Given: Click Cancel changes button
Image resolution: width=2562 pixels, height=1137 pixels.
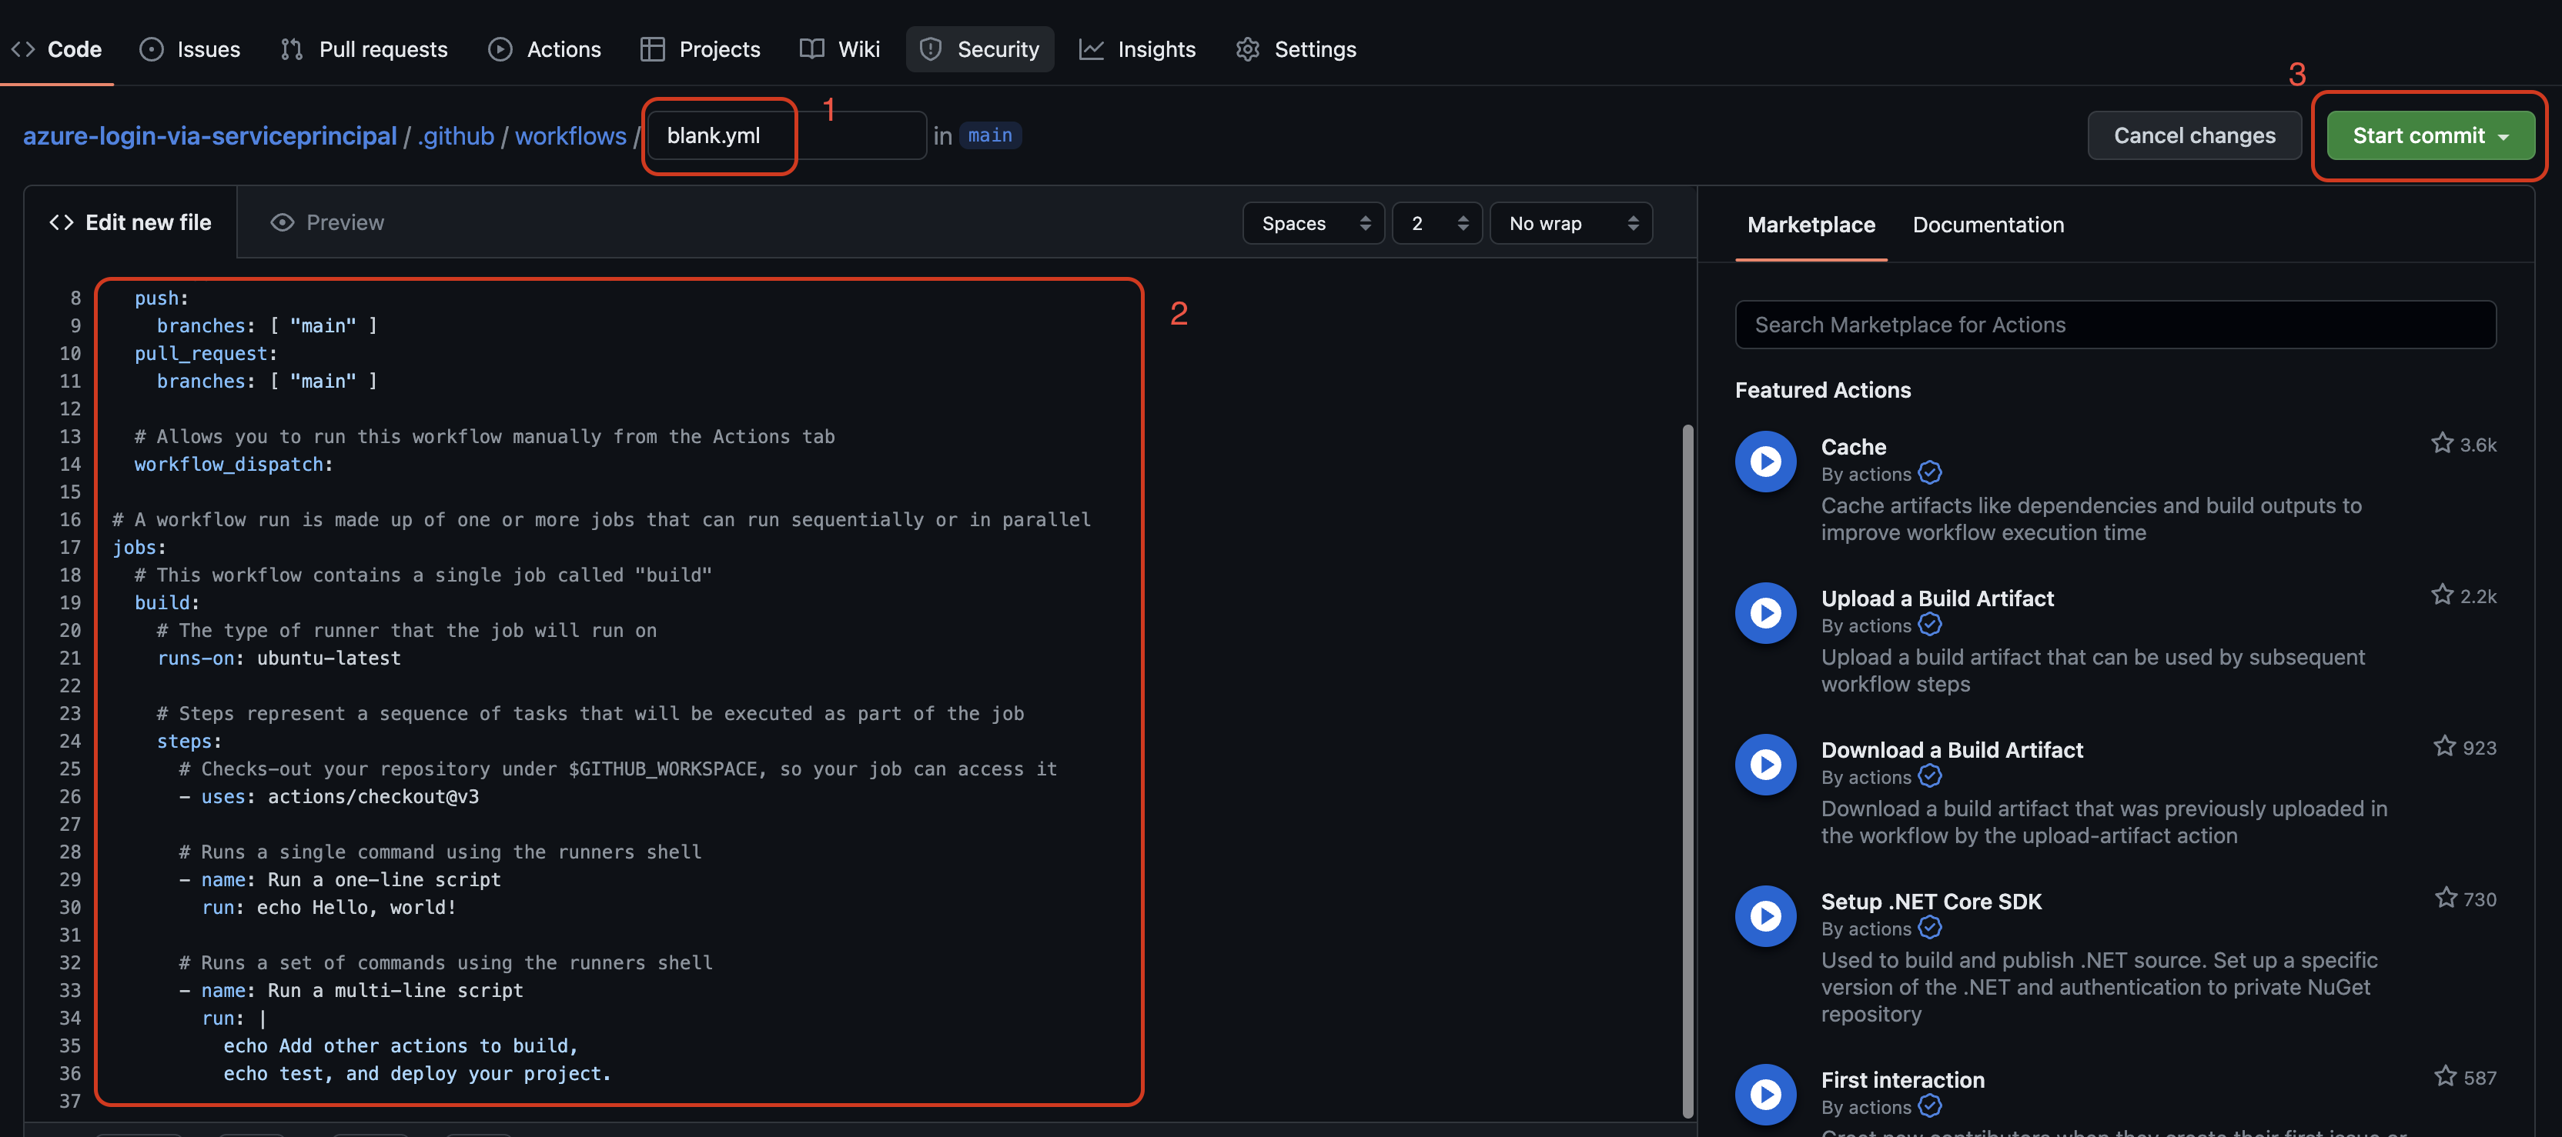Looking at the screenshot, I should [2194, 135].
